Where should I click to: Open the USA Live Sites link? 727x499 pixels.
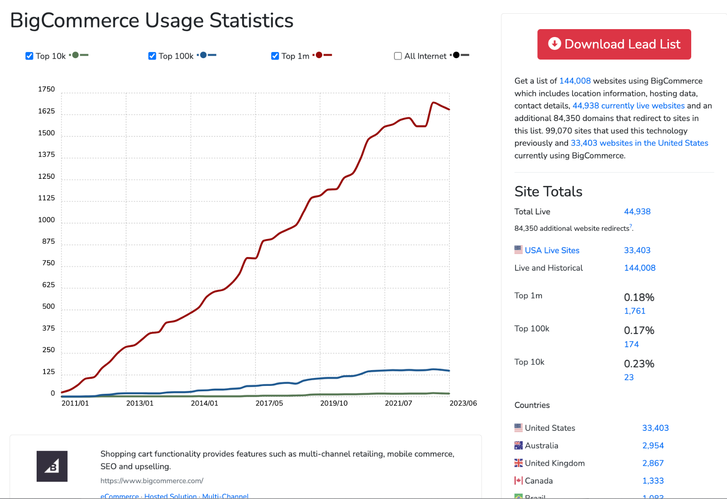pyautogui.click(x=552, y=250)
